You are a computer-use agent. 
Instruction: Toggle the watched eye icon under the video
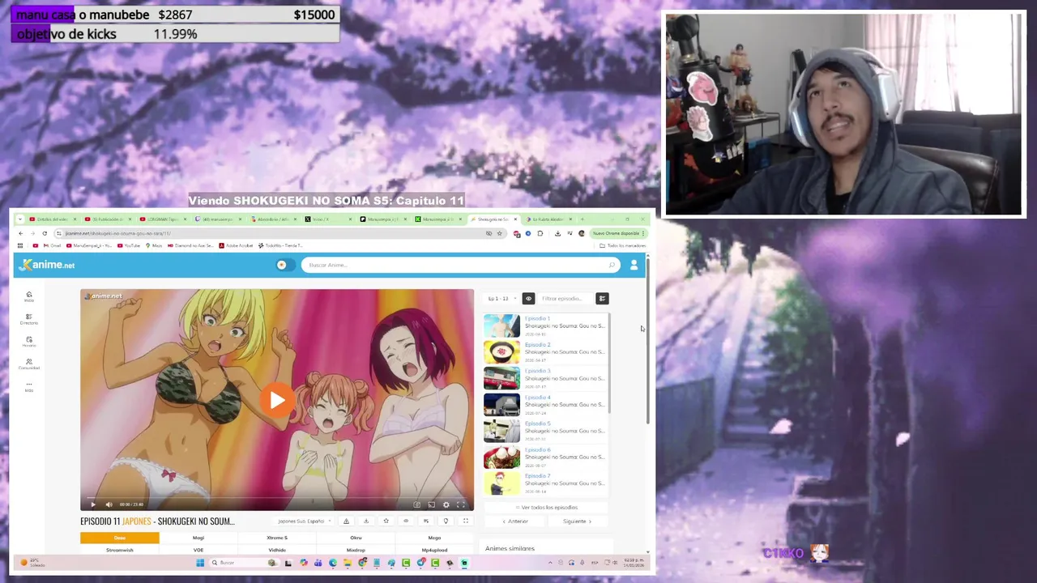(x=406, y=521)
